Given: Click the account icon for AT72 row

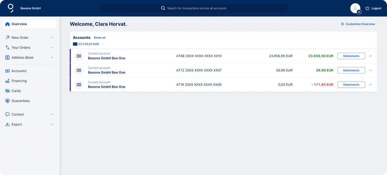Looking at the screenshot, I should coord(79,70).
